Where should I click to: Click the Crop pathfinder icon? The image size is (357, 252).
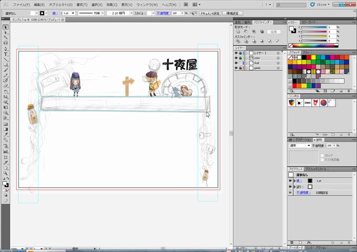(262, 41)
